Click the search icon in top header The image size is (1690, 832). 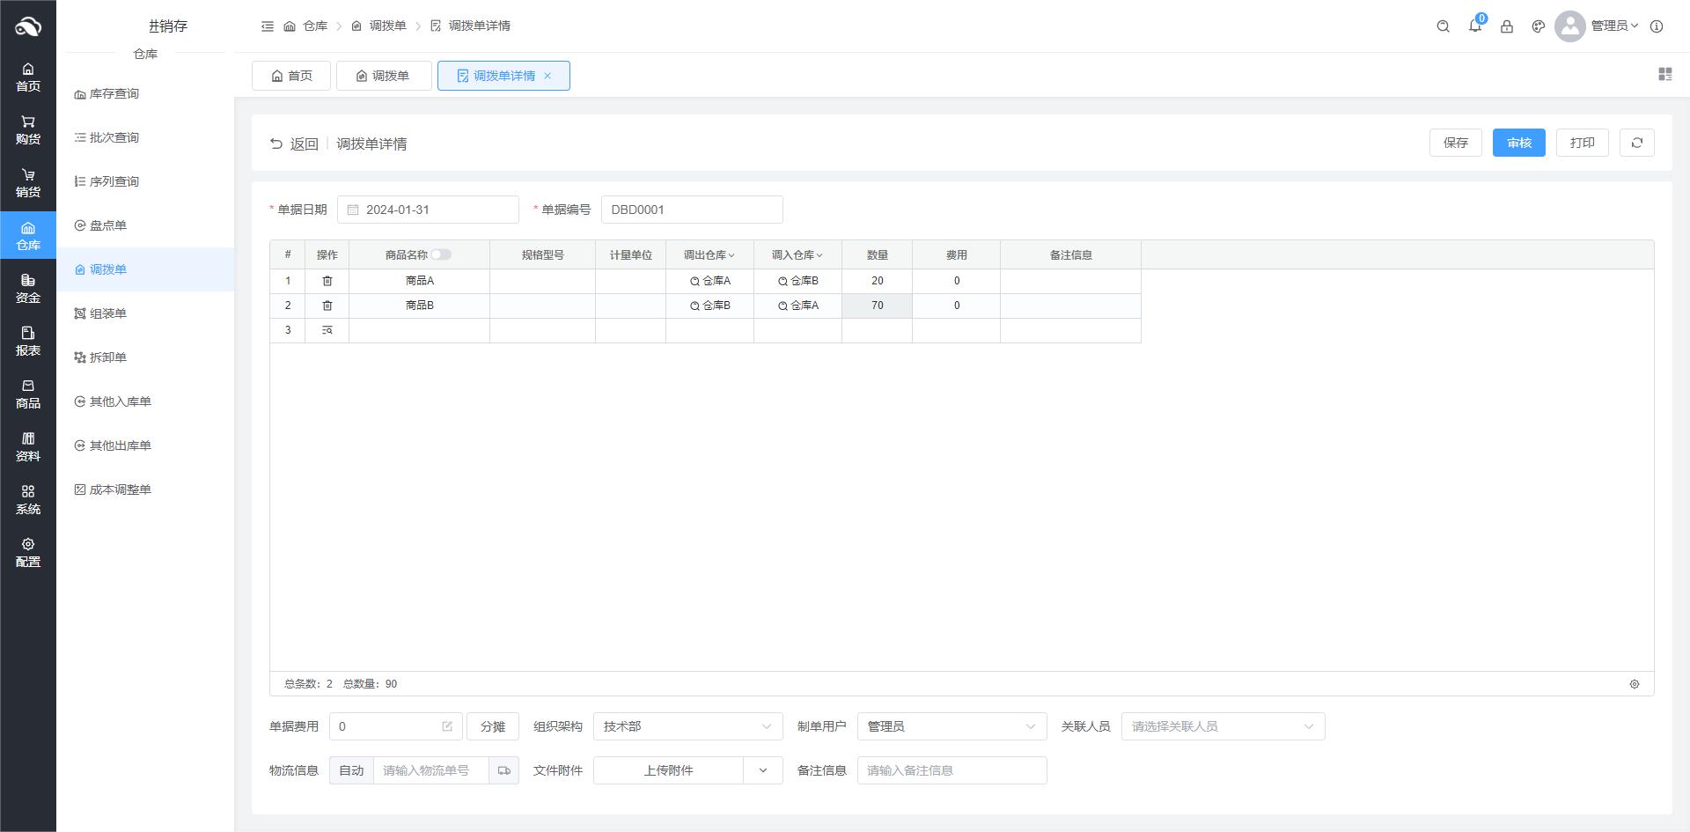pos(1443,26)
